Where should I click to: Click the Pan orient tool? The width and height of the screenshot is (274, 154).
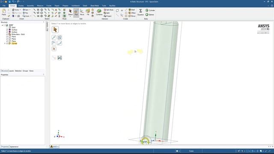[26, 13]
